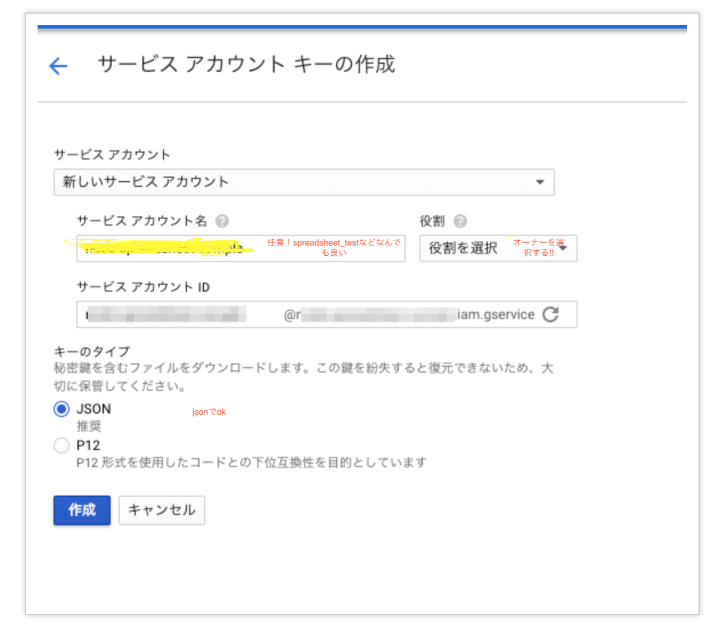Open the 新しいサービス アカウント dropdown
The height and width of the screenshot is (630, 719).
(x=304, y=182)
